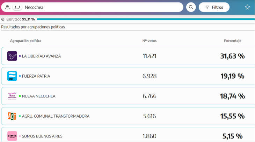Click the Escrutado target icon

3,19
